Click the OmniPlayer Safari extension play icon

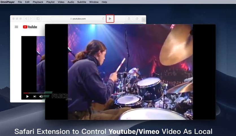110,19
